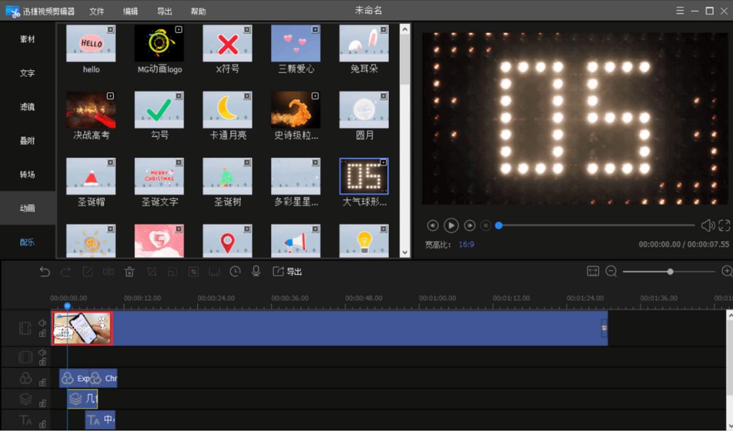The image size is (733, 431).
Task: Open the hamburger menu in the title bar
Action: 680,11
